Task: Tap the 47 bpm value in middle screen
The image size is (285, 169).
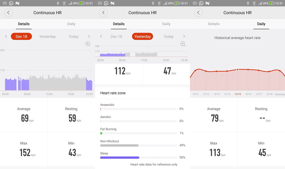Action: [x=170, y=71]
